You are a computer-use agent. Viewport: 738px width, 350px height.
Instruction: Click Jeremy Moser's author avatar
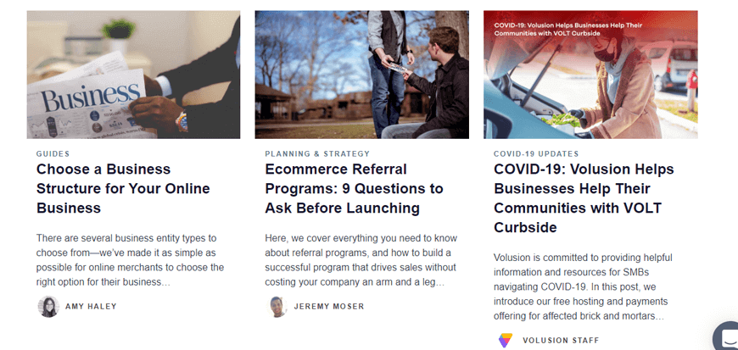click(277, 307)
